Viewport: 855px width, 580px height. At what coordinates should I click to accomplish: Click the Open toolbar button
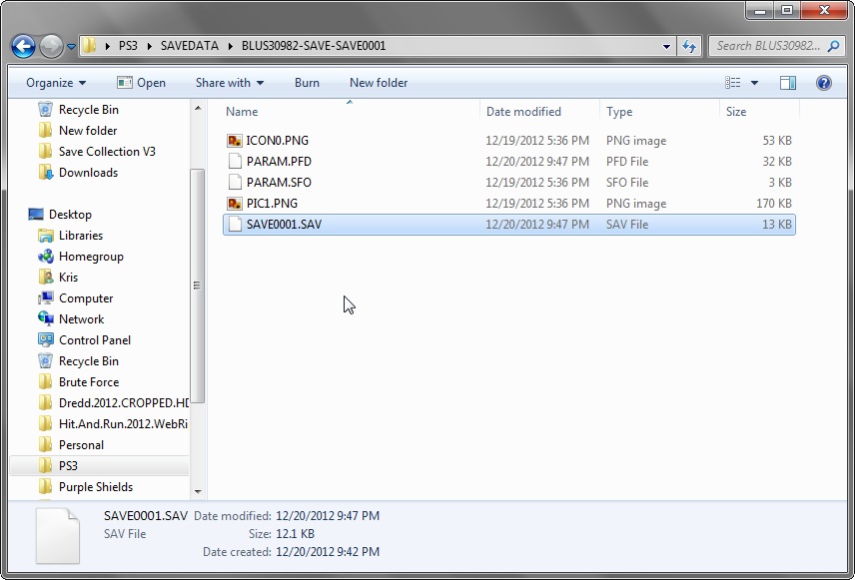point(141,83)
